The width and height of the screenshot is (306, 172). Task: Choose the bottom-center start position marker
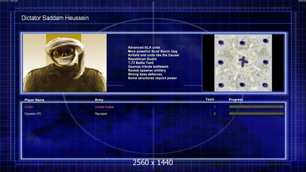coord(242,85)
